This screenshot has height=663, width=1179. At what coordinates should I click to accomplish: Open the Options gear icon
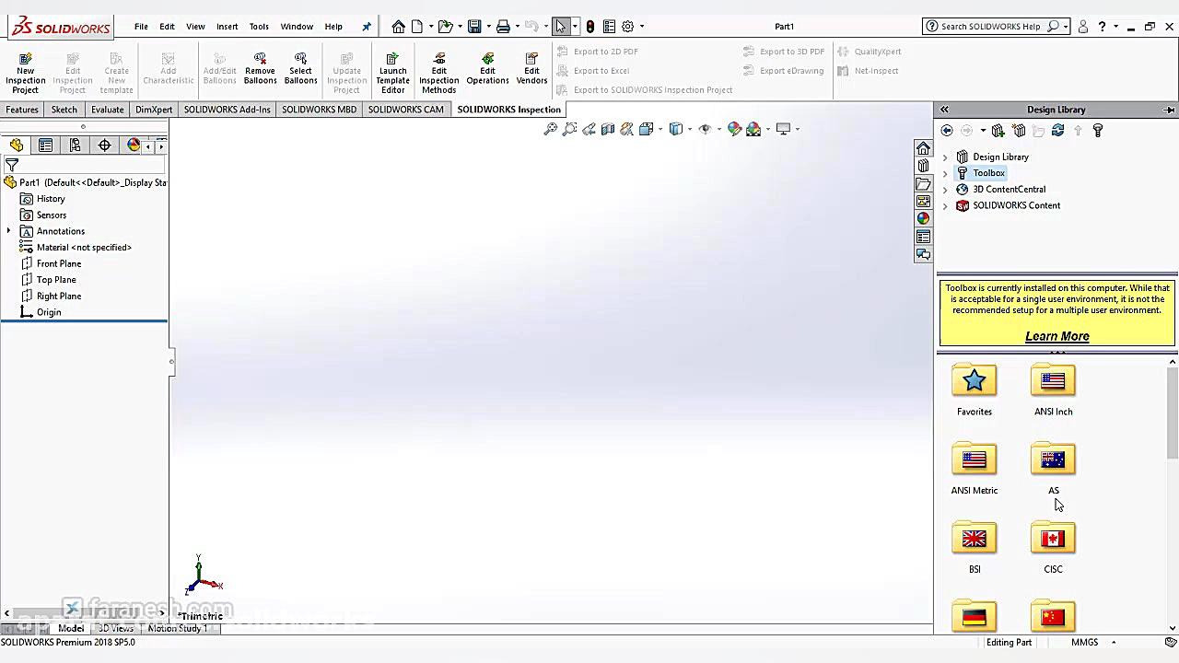pyautogui.click(x=628, y=27)
